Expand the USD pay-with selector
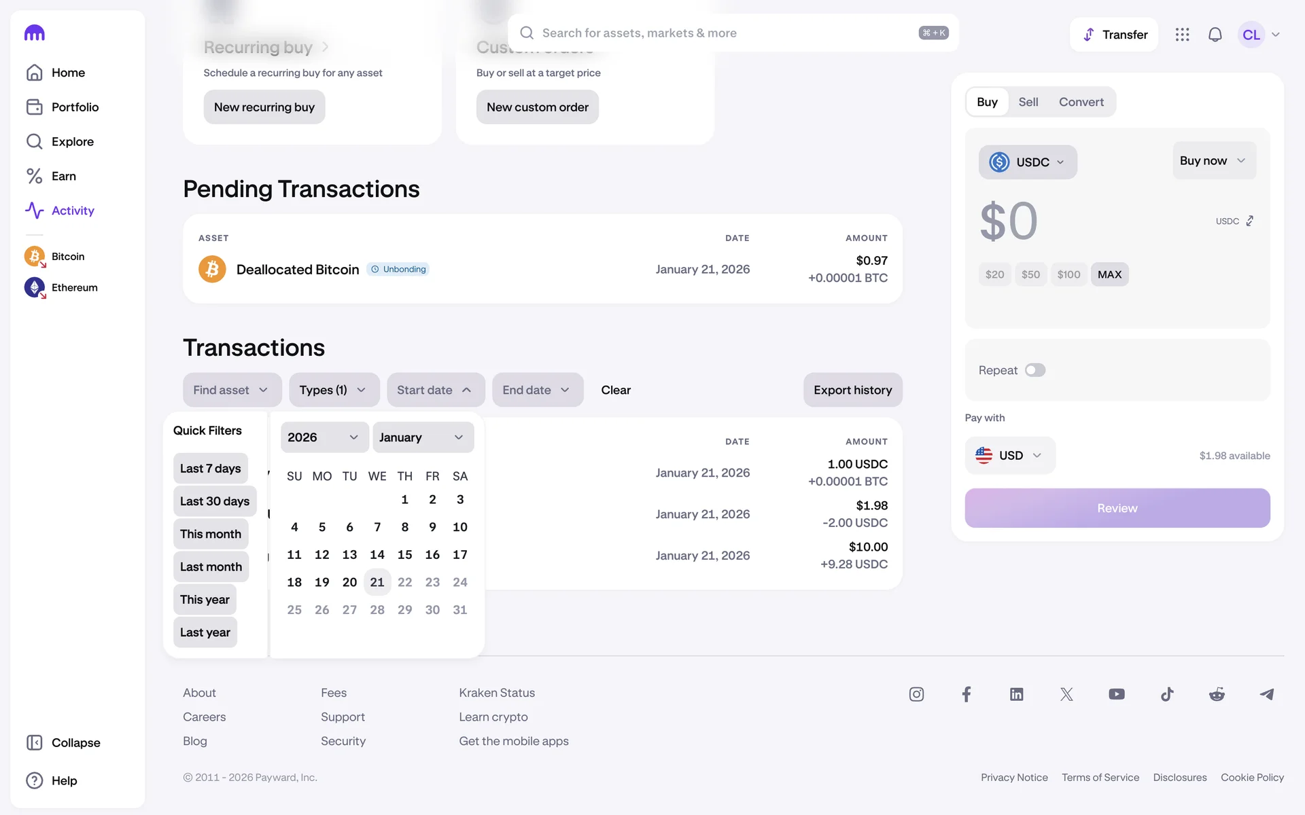Viewport: 1305px width, 815px height. pos(1009,456)
